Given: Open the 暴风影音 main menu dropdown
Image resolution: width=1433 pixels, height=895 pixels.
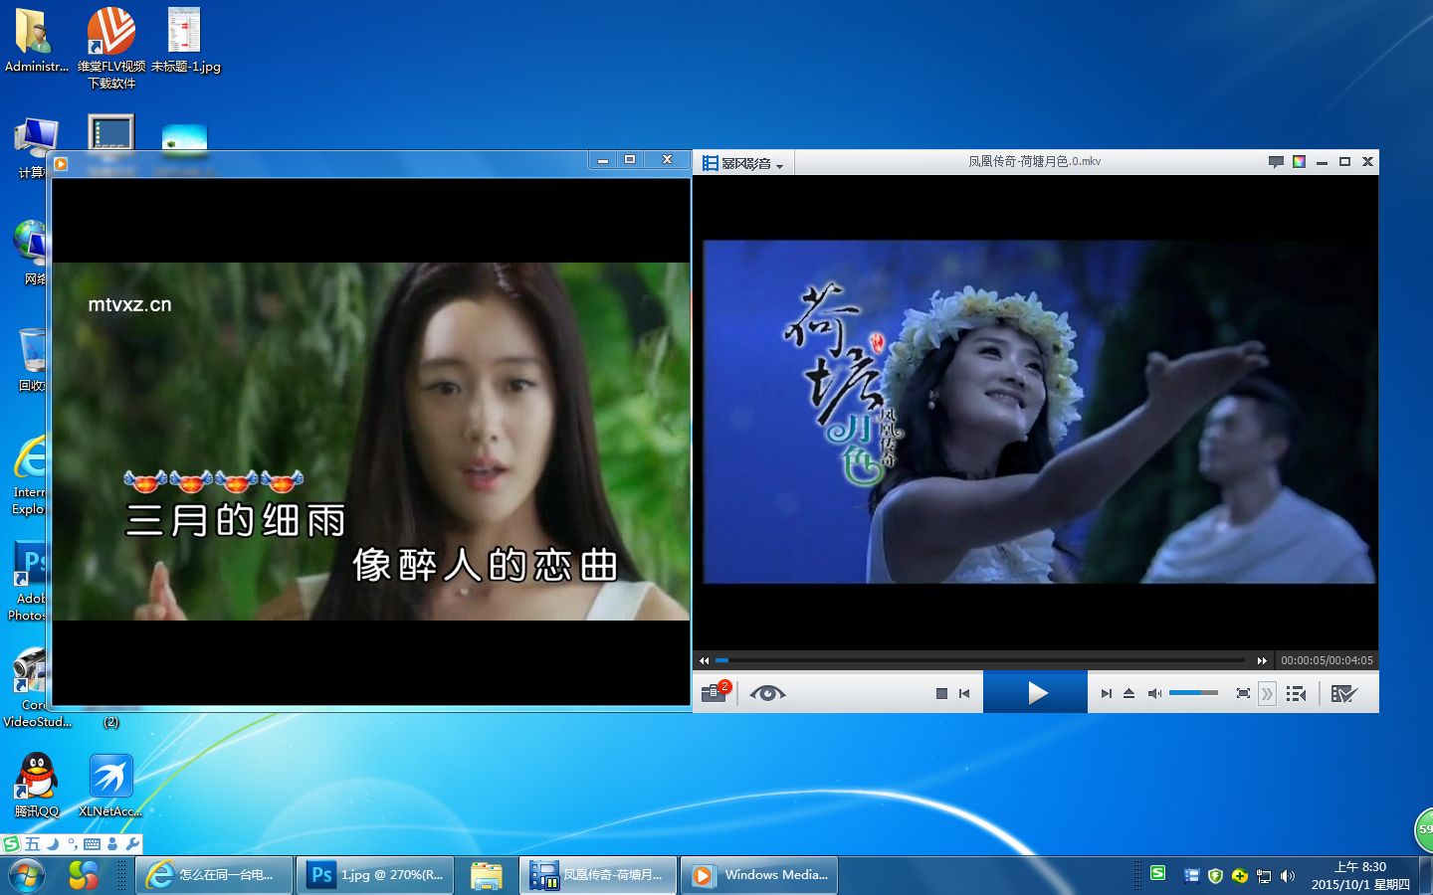Looking at the screenshot, I should pyautogui.click(x=742, y=163).
